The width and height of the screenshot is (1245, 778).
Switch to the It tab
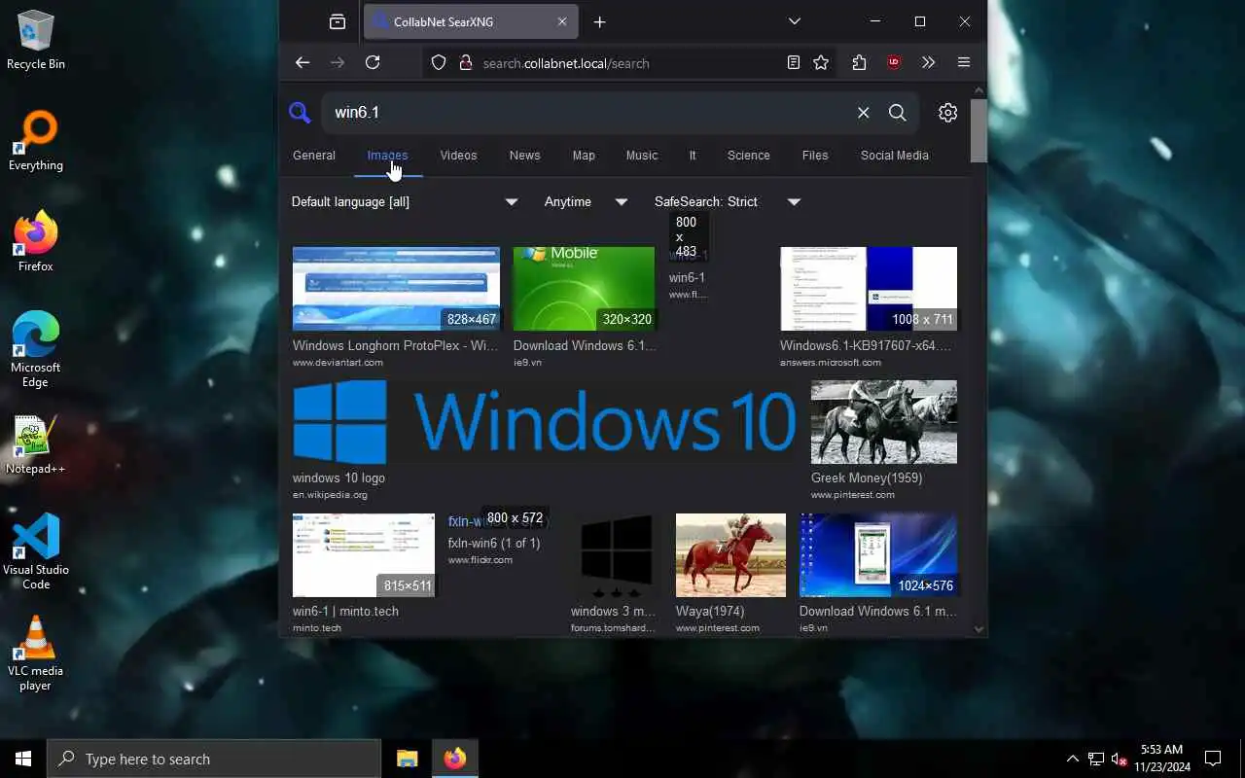693,156
